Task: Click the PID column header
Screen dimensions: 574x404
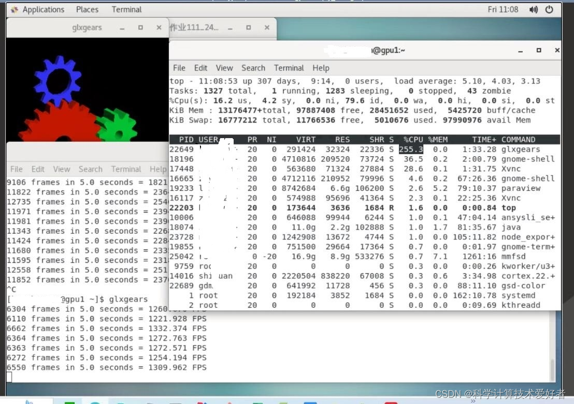Action: pos(186,139)
